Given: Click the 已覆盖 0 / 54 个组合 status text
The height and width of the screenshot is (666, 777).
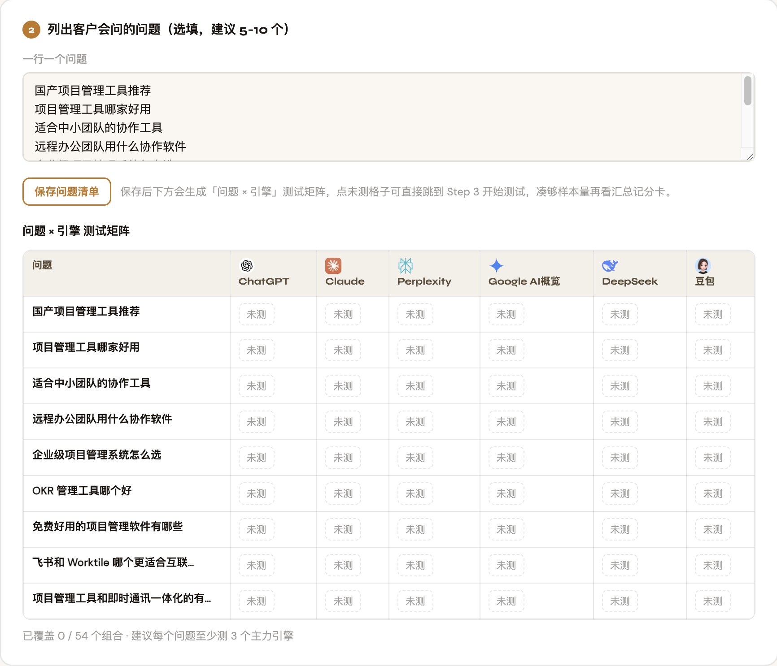Looking at the screenshot, I should [x=73, y=636].
